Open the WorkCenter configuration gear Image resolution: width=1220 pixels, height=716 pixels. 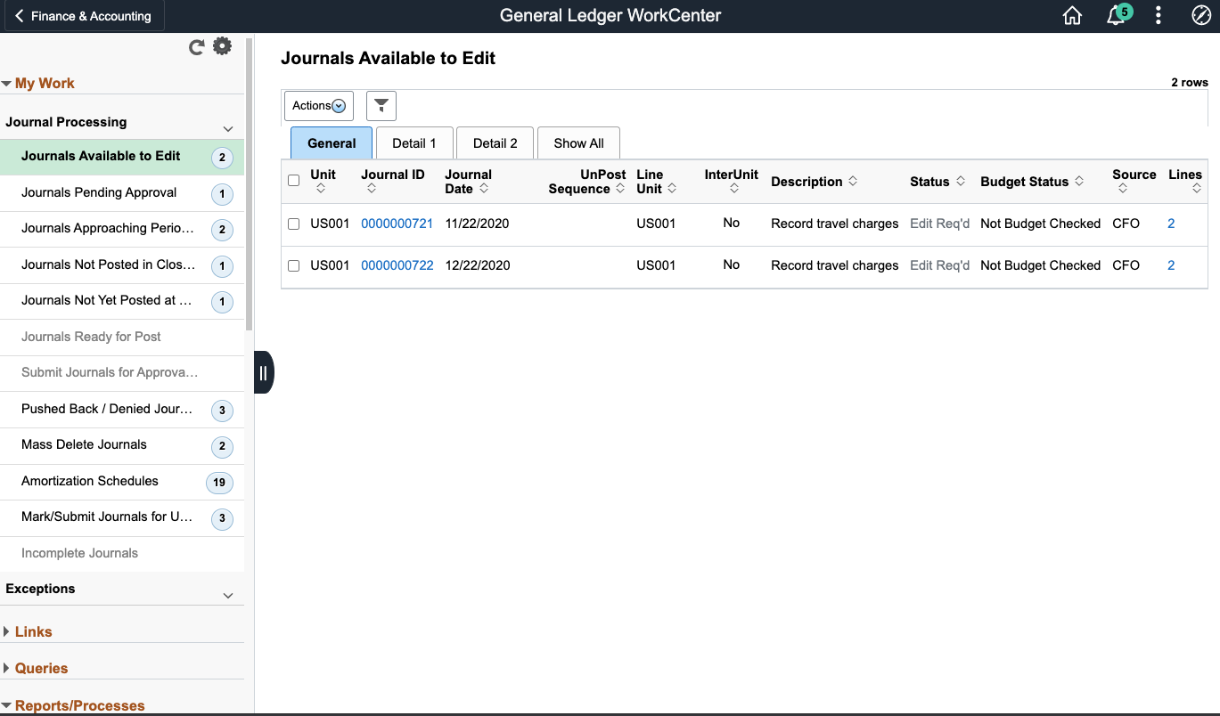222,45
